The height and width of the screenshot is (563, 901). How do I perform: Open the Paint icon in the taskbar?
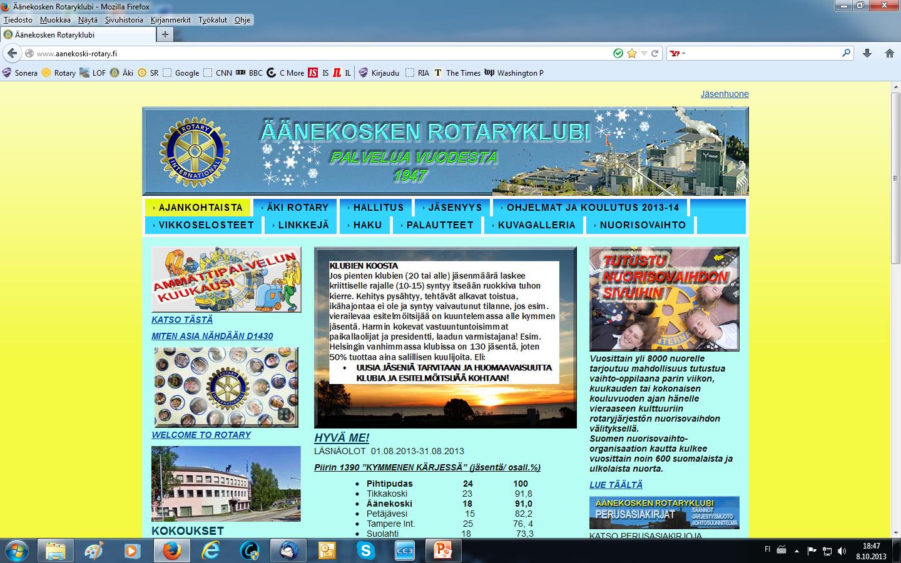pyautogui.click(x=94, y=550)
